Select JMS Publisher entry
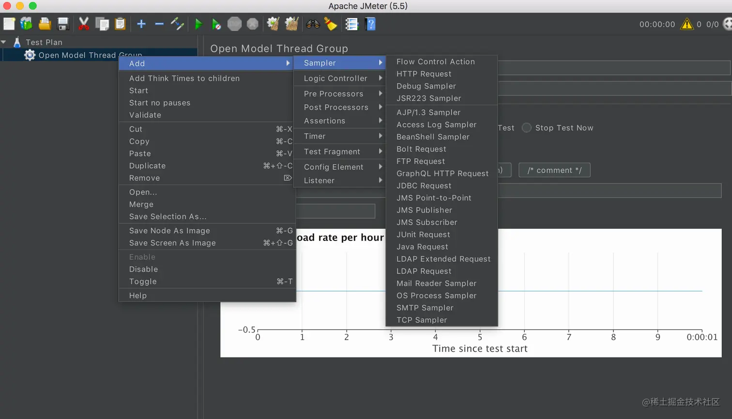732x419 pixels. (442, 210)
